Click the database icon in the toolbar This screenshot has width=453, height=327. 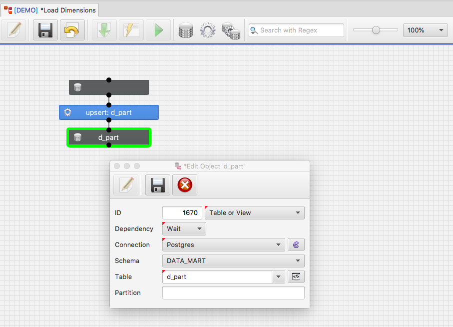coord(185,30)
